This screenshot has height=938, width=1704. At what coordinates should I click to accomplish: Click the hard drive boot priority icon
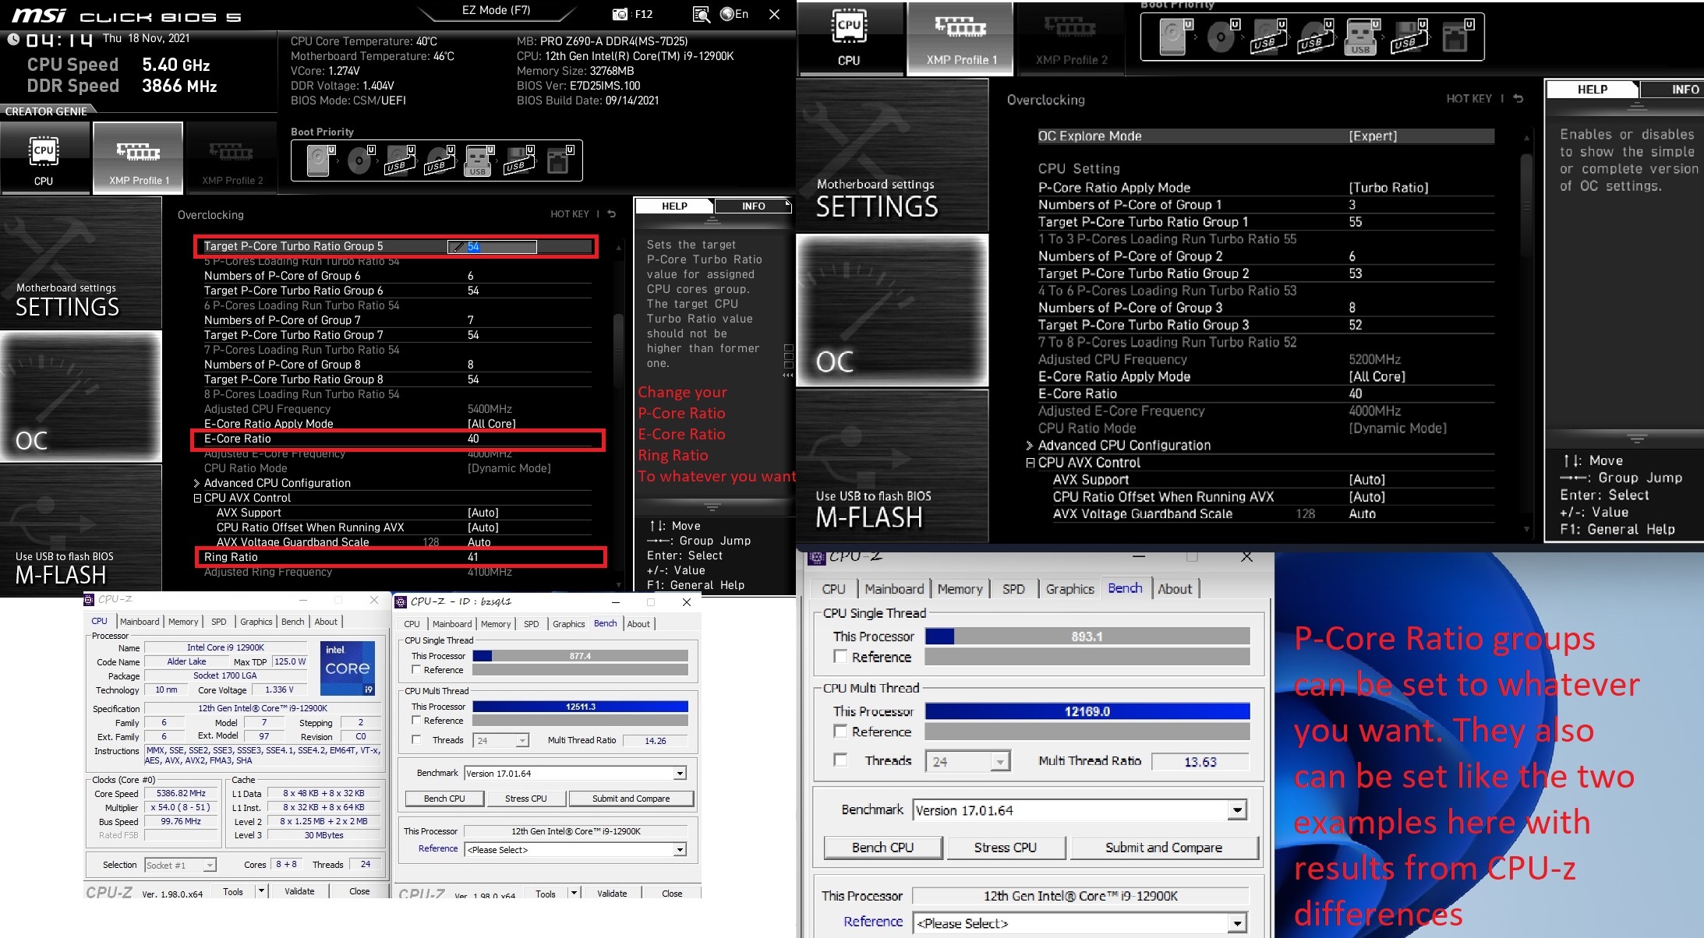(318, 161)
